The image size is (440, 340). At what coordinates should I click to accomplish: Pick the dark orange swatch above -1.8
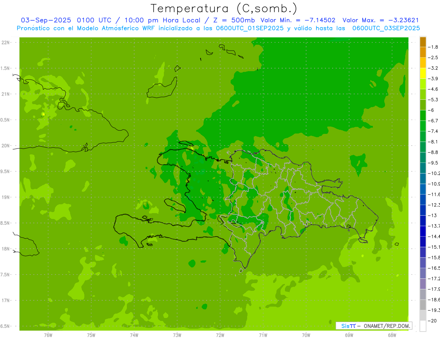(423, 42)
